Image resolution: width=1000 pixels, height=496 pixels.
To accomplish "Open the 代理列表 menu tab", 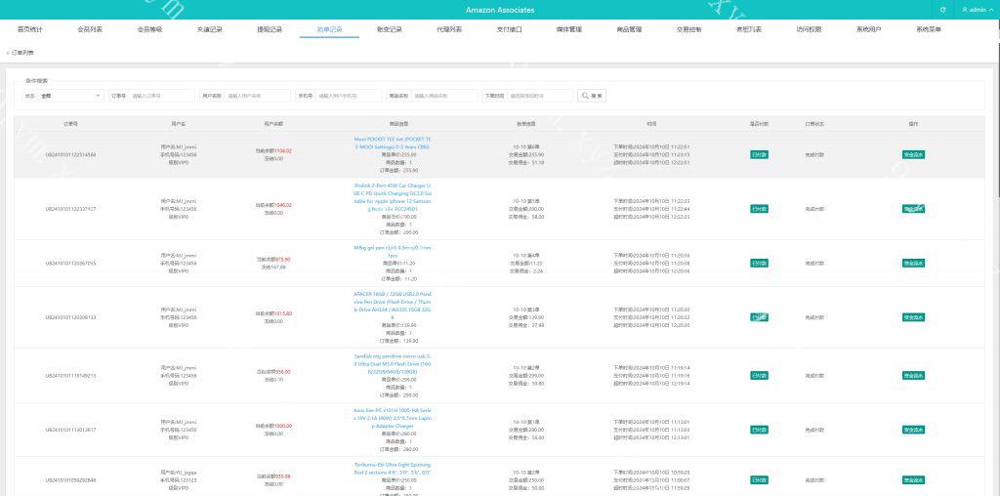I will 449,29.
